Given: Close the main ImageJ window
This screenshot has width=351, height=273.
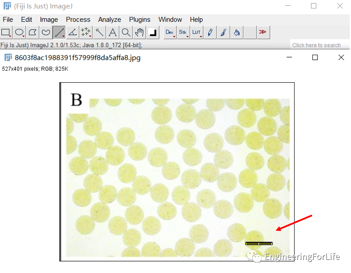Looking at the screenshot, I should (x=340, y=6).
